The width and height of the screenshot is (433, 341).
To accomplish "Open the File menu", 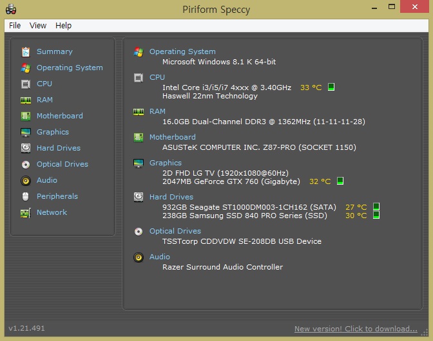I will click(15, 26).
